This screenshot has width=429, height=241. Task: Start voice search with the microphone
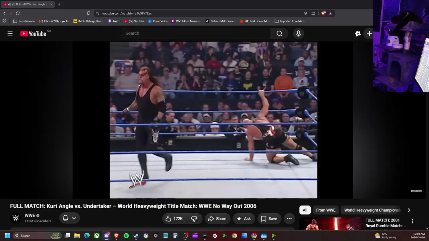pyautogui.click(x=298, y=33)
